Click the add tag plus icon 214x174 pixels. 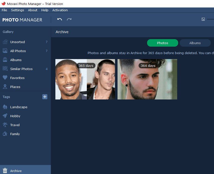[x=45, y=97]
